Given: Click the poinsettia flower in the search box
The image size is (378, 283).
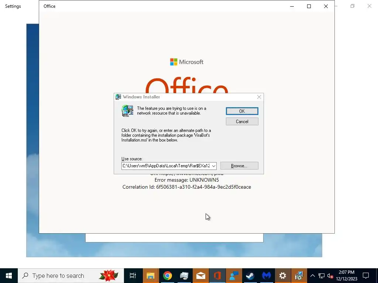Looking at the screenshot, I should tap(109, 276).
